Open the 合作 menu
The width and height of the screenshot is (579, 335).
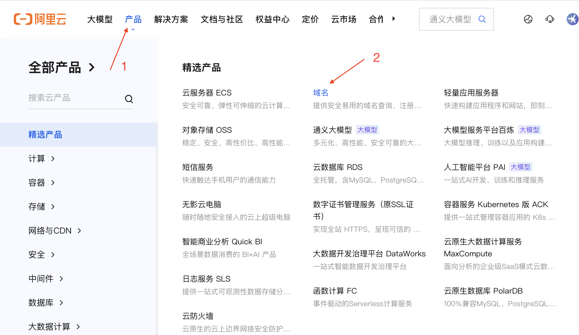376,19
